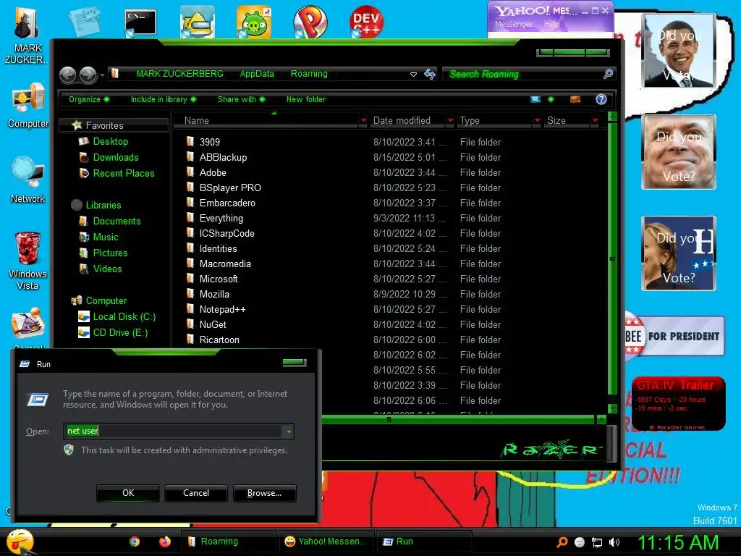Open CD Drive (E:) in navigation pane
Image resolution: width=741 pixels, height=556 pixels.
click(113, 333)
